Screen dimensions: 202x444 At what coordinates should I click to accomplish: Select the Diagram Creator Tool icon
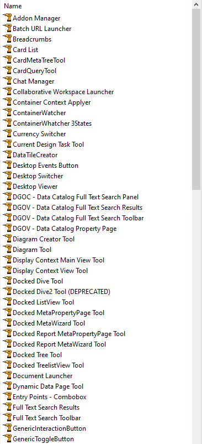[7, 239]
